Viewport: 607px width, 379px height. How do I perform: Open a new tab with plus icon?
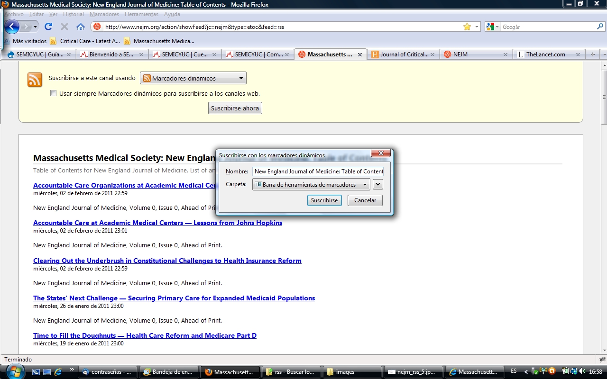(593, 54)
